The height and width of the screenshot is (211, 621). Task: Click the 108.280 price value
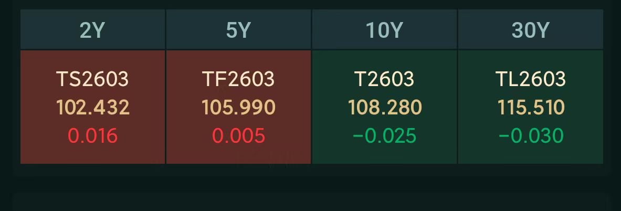(384, 108)
